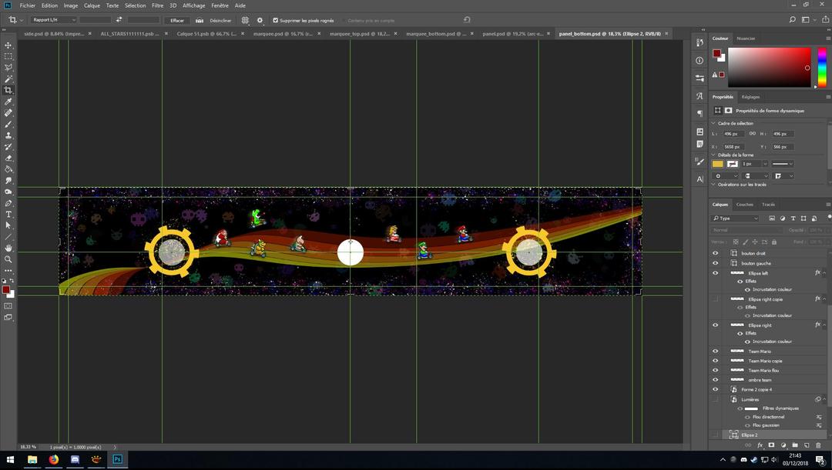Image resolution: width=832 pixels, height=470 pixels.
Task: Collapse Opérations sur les tracés section
Action: pyautogui.click(x=713, y=185)
